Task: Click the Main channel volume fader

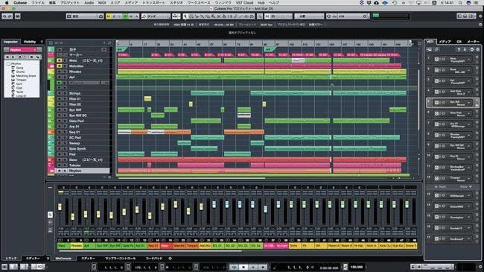Action: click(x=60, y=206)
